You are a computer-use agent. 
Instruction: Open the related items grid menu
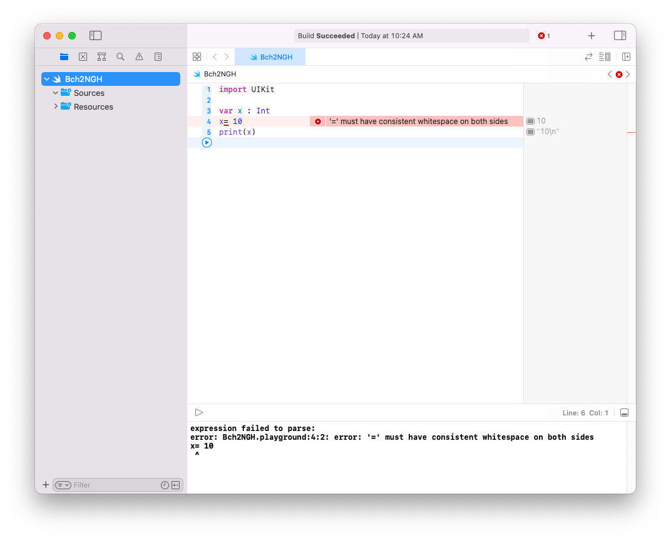pyautogui.click(x=197, y=56)
